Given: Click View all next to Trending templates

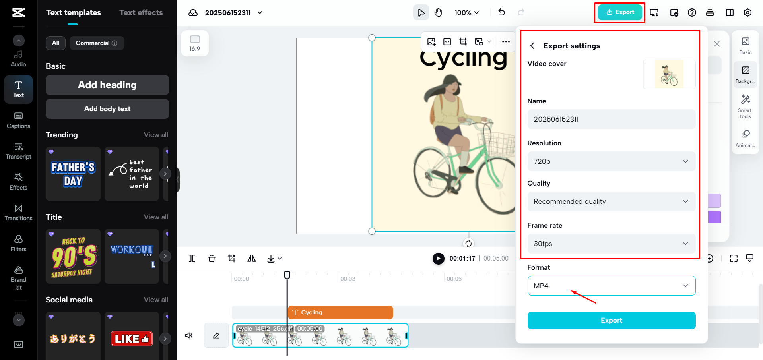Looking at the screenshot, I should (x=155, y=134).
